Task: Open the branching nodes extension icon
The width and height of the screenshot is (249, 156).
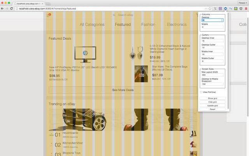Action: click(231, 9)
